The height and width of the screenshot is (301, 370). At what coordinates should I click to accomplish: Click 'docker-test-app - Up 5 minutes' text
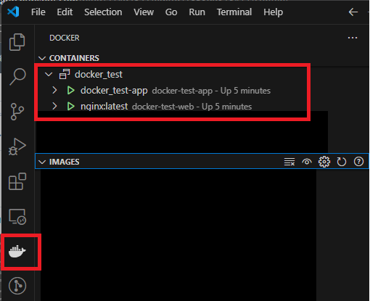pos(211,91)
